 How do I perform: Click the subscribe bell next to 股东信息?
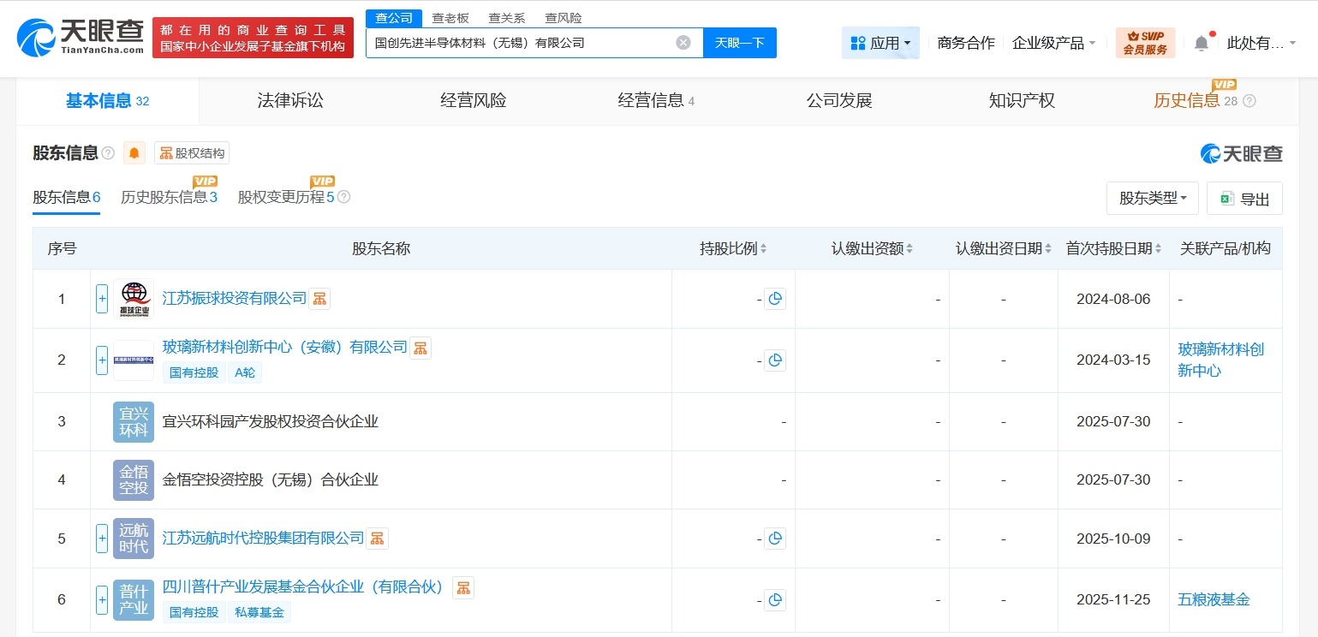pos(134,152)
